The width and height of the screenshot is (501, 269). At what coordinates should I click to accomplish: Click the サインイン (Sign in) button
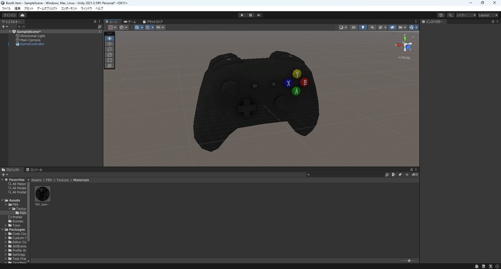click(10, 15)
